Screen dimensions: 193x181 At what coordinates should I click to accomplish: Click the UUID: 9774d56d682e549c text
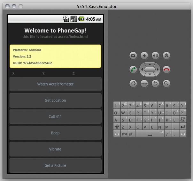(33, 63)
